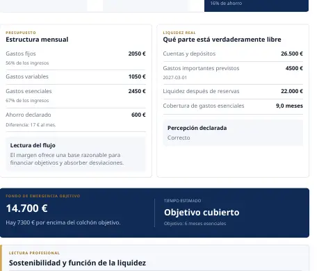
Task: Click the 'Estructura mensual' heading
Action: [37, 40]
